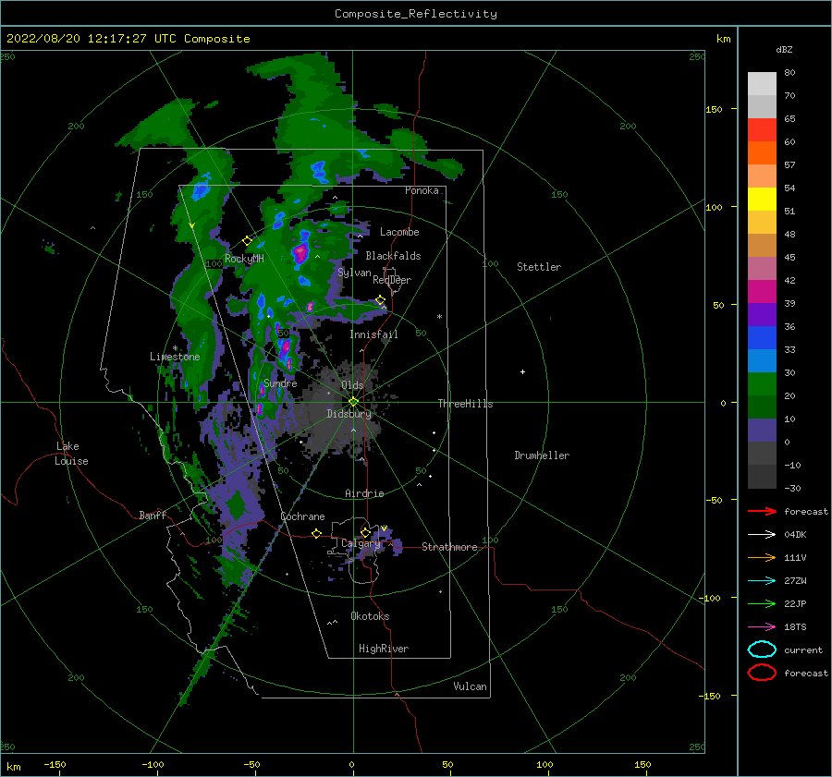Click the Olds city label
The height and width of the screenshot is (777, 832).
[x=352, y=385]
